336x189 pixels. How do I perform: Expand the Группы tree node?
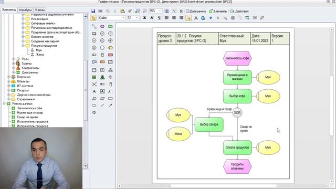(x=13, y=64)
